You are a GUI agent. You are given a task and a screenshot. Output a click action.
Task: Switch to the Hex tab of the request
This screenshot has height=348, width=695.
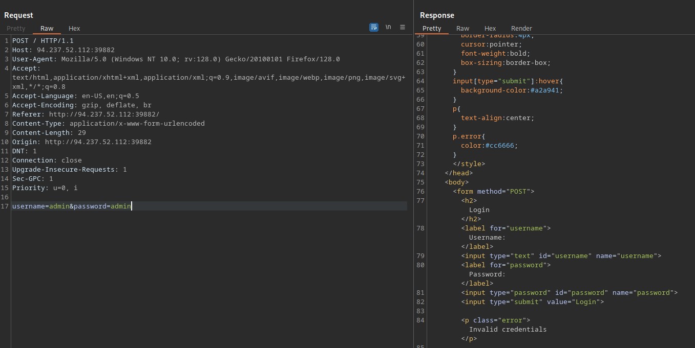74,29
